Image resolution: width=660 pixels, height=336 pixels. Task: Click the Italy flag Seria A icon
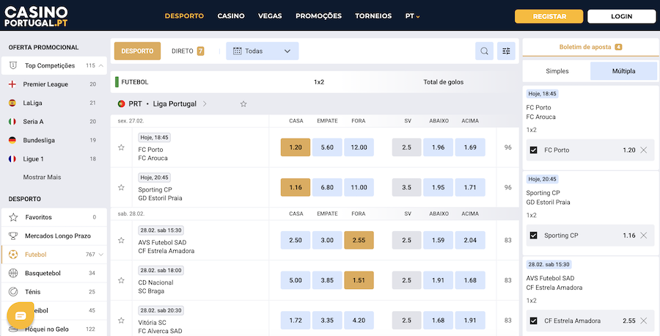click(12, 121)
